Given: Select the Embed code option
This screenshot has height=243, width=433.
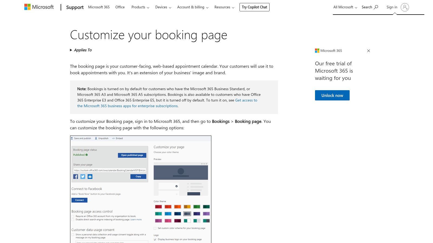Looking at the screenshot, I should tap(118, 138).
